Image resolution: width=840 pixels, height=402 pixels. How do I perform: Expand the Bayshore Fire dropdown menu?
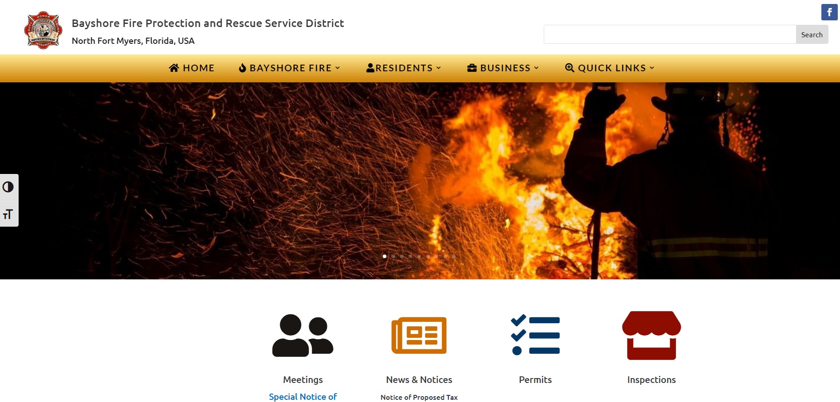[290, 68]
